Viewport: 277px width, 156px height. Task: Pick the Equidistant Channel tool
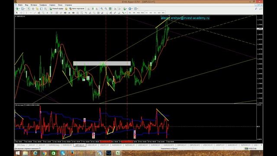(x=39, y=13)
